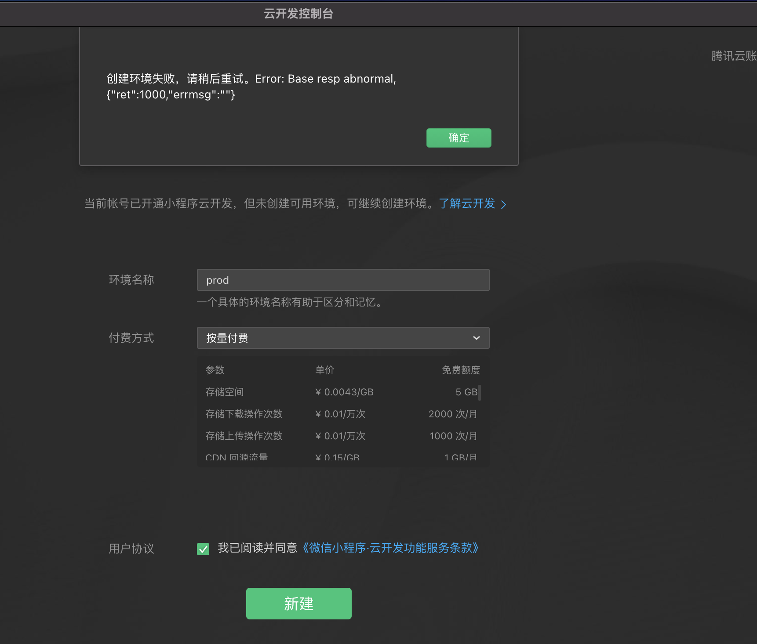Click the green 新建 button
757x644 pixels.
click(x=299, y=604)
